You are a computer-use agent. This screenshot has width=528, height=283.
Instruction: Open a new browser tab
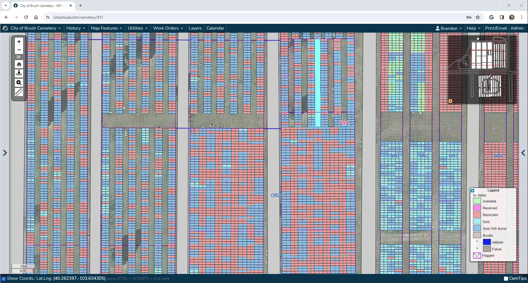click(80, 5)
